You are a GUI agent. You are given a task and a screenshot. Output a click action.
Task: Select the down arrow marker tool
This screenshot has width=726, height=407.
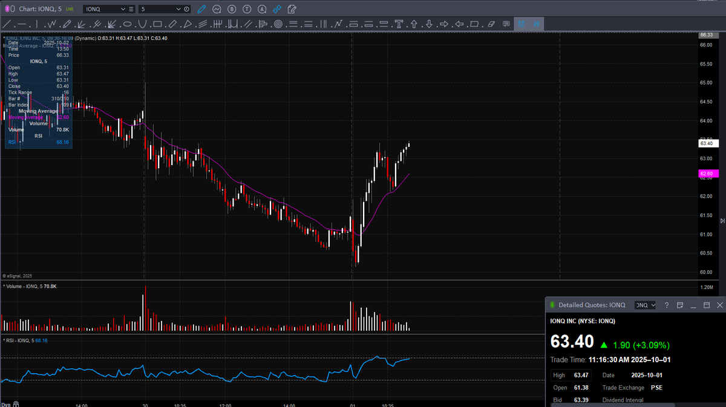429,24
